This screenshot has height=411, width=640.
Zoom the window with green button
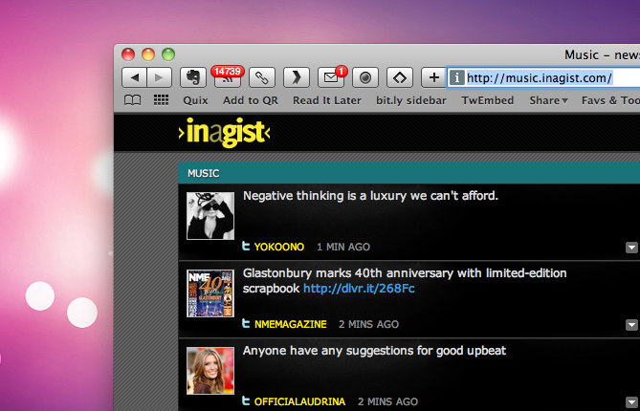168,54
